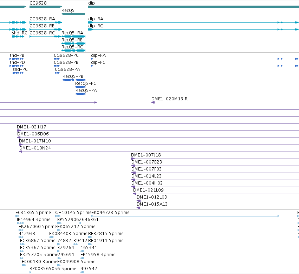Click the 493542 feature label
Viewport: 299px width, 274px height.
pos(89,269)
